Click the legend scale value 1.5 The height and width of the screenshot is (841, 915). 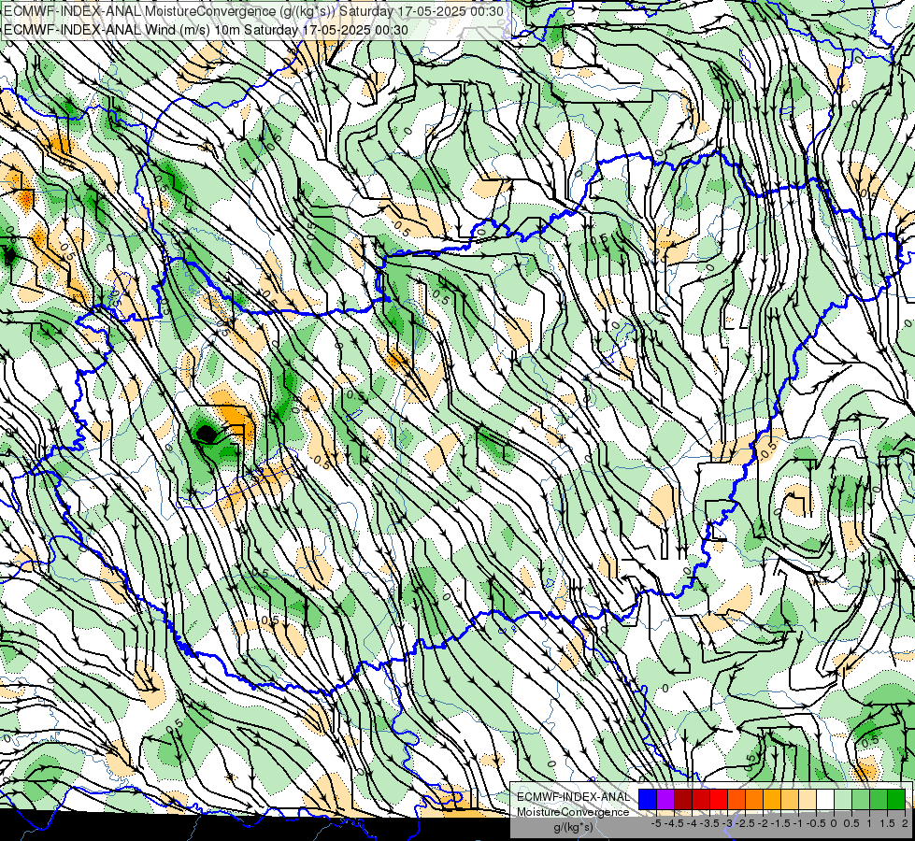tap(887, 823)
